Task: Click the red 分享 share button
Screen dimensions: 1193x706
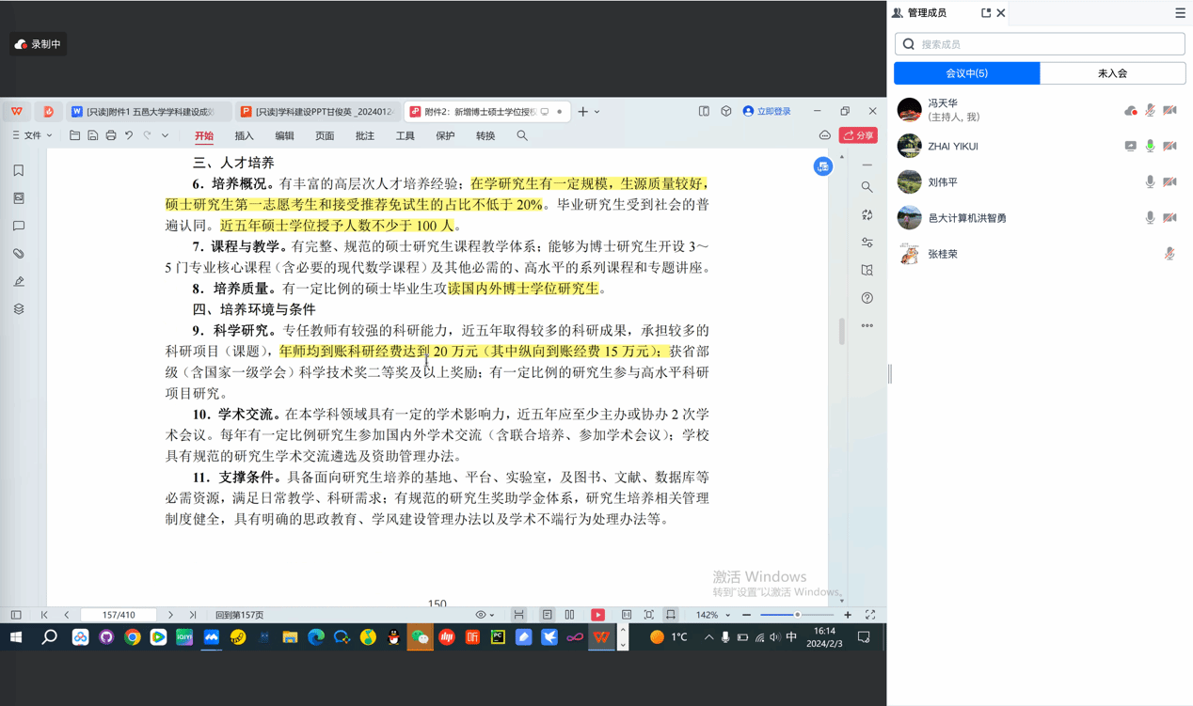Action: [858, 135]
